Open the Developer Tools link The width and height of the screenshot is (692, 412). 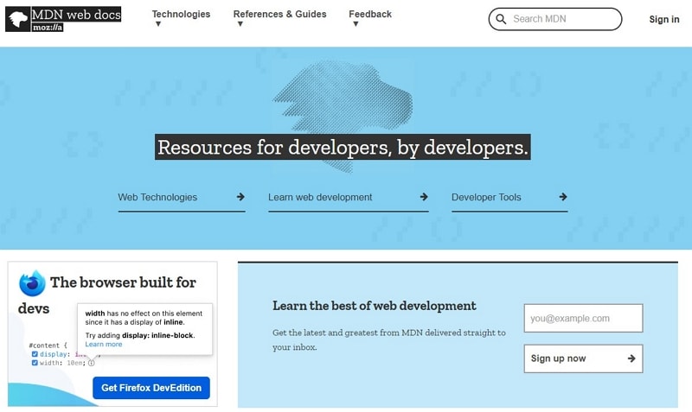(486, 198)
